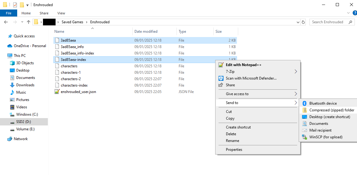Click Saved Games in the breadcrumb path

click(x=72, y=22)
